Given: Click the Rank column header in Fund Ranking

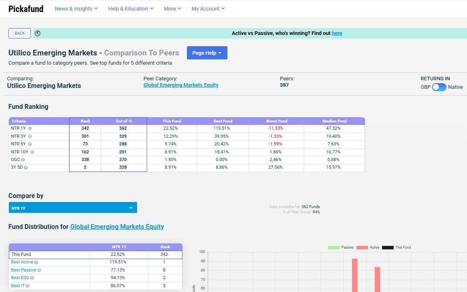Looking at the screenshot, I should 85,121.
